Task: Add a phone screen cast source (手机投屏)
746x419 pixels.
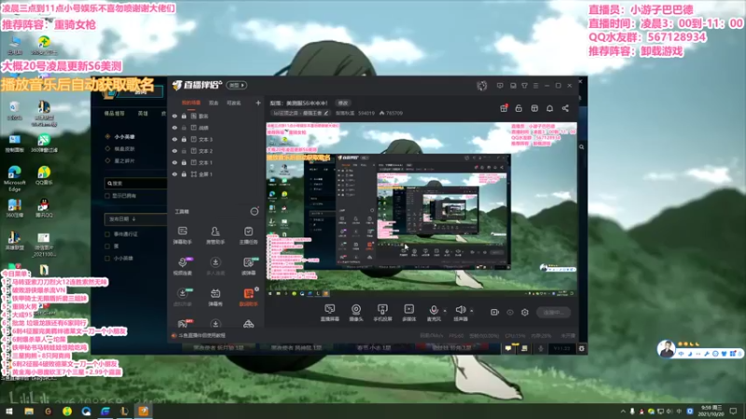Action: tap(382, 313)
